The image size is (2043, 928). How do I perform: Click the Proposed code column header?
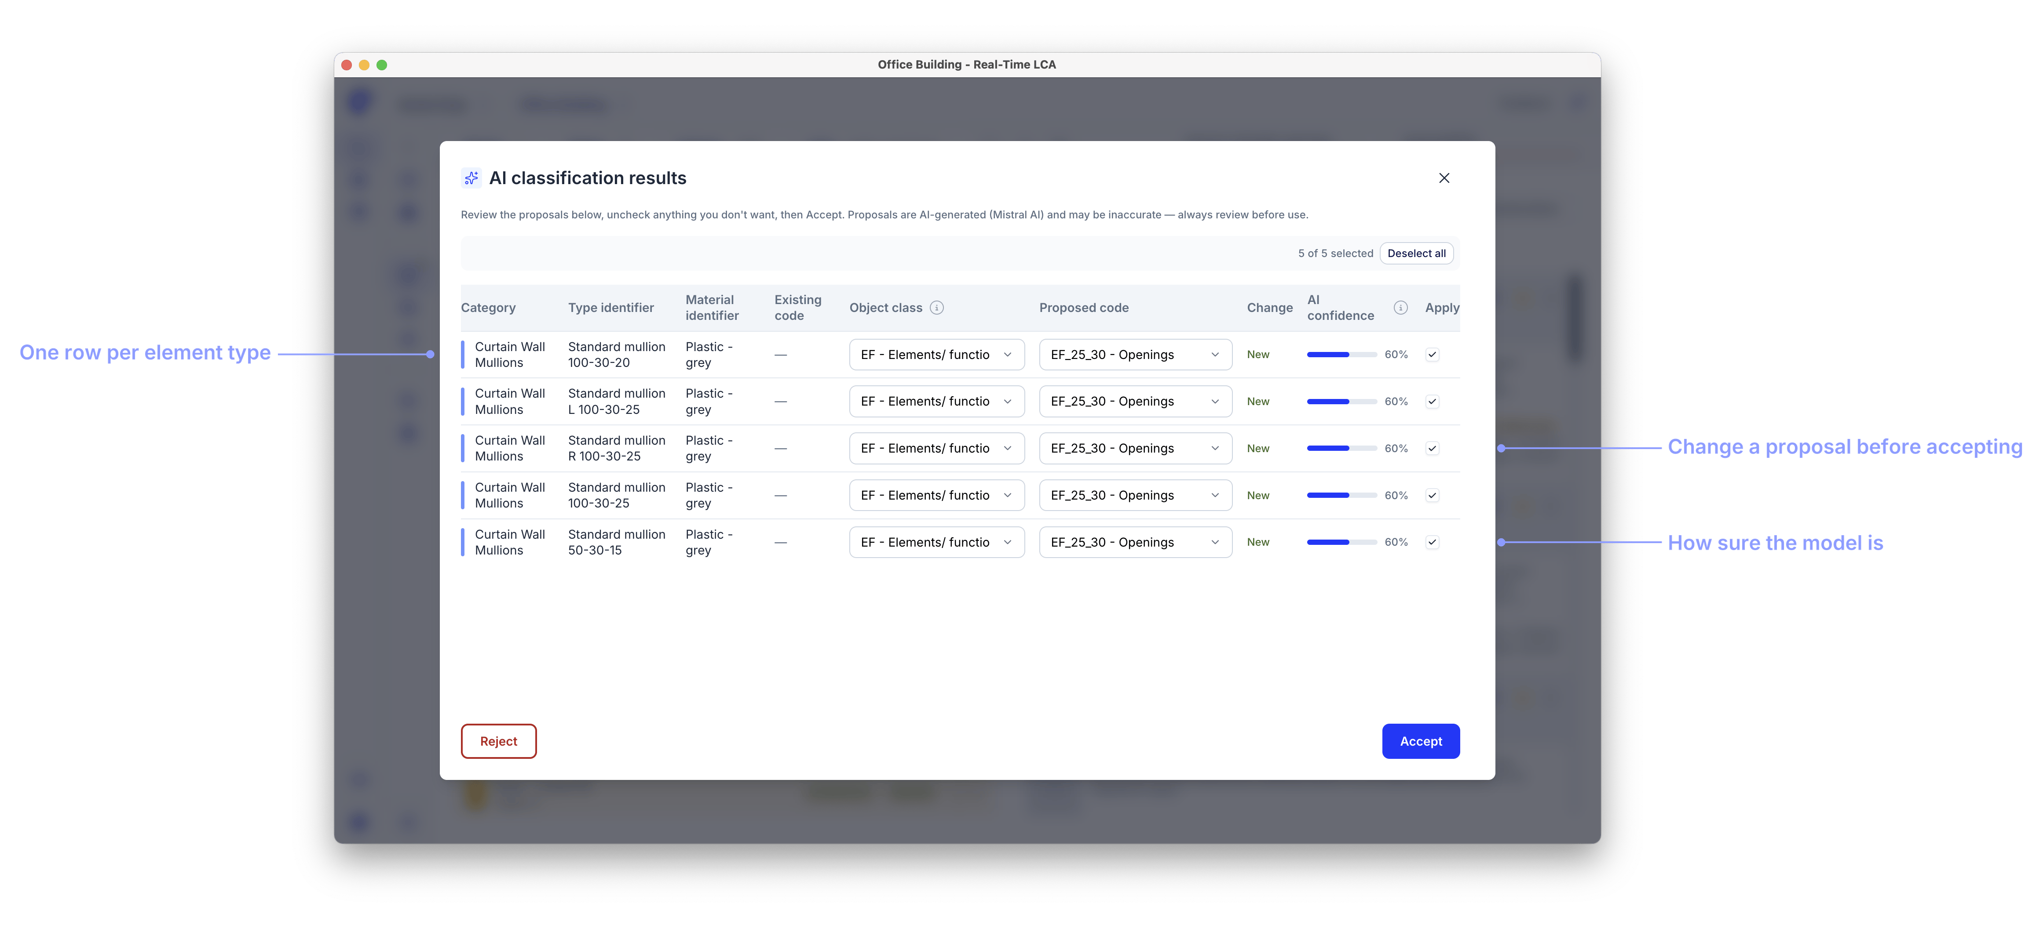(x=1083, y=308)
